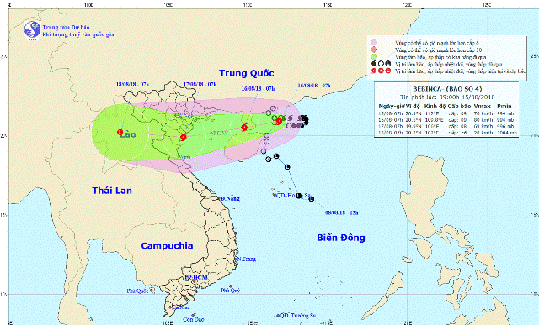Select the 18/08/18 - 07h time label

click(132, 84)
